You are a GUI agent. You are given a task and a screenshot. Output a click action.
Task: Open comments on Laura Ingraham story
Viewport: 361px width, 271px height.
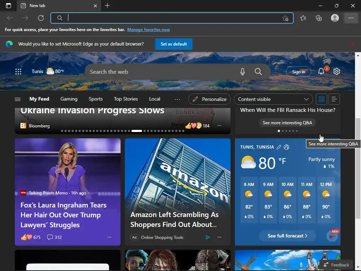tap(54, 237)
